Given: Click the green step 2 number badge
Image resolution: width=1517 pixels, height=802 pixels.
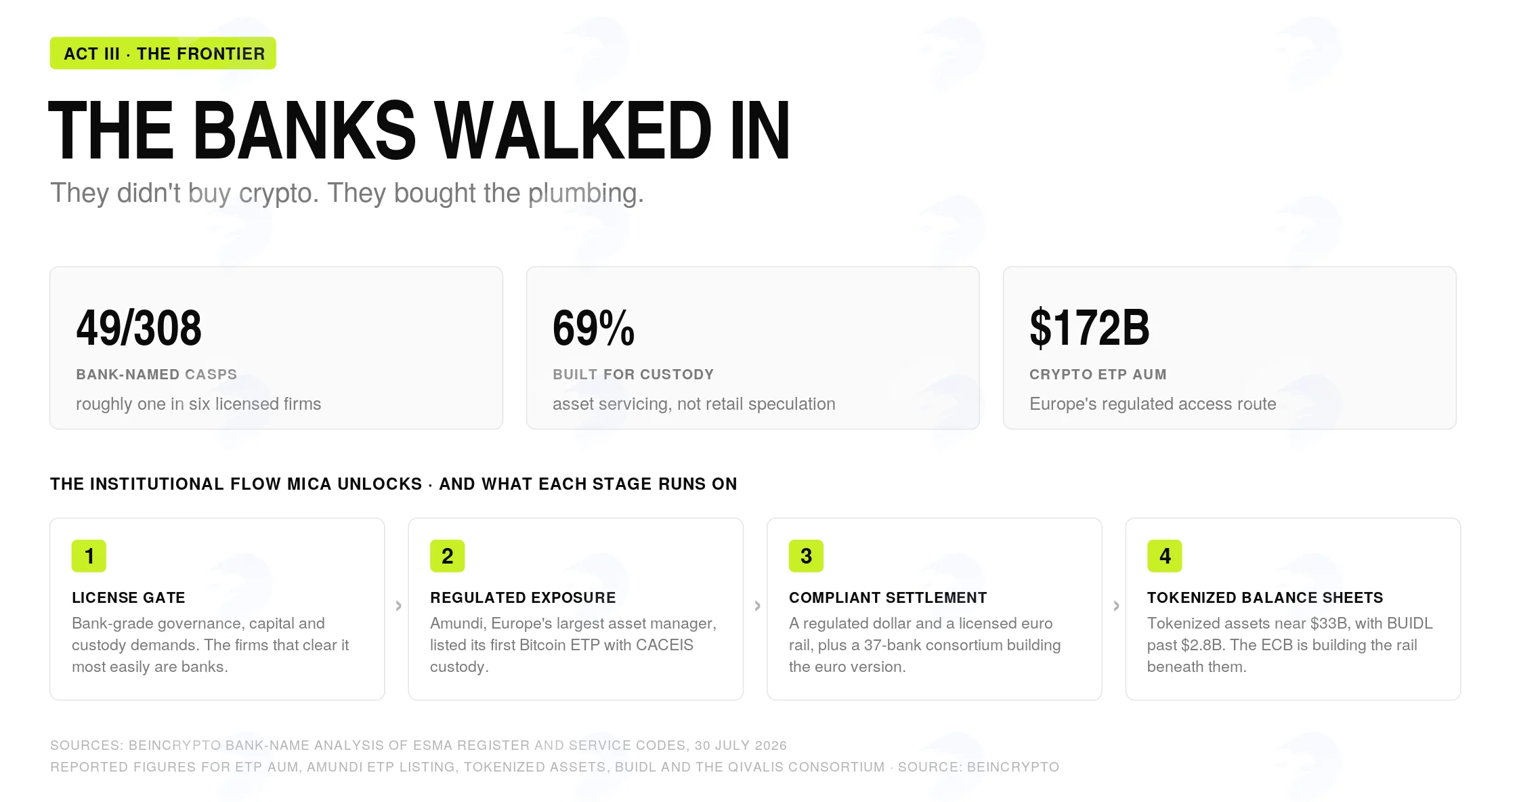Looking at the screenshot, I should click(x=447, y=556).
